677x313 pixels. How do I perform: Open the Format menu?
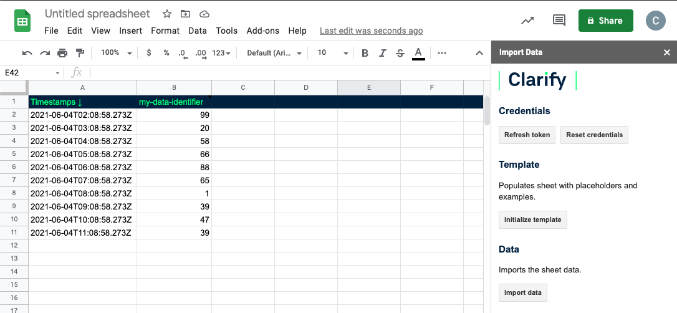[x=165, y=31]
